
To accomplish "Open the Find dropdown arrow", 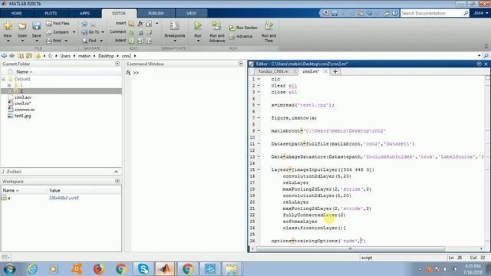I will pos(101,41).
